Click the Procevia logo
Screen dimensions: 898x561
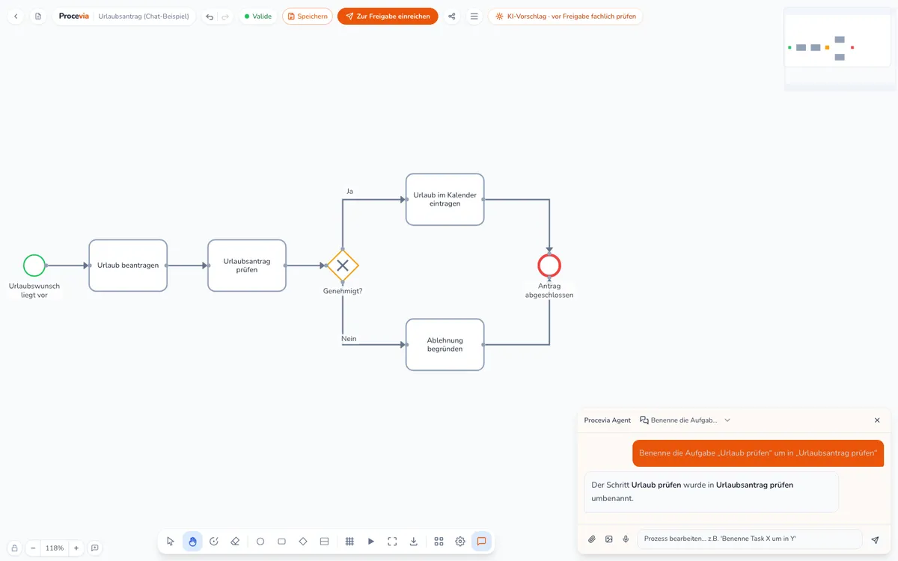[x=74, y=16]
